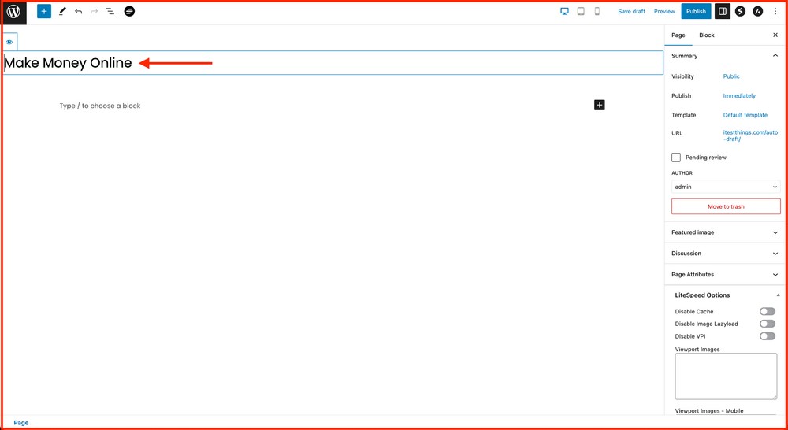Open the three-dot Options menu
Viewport: 788px width, 430px height.
pos(775,12)
